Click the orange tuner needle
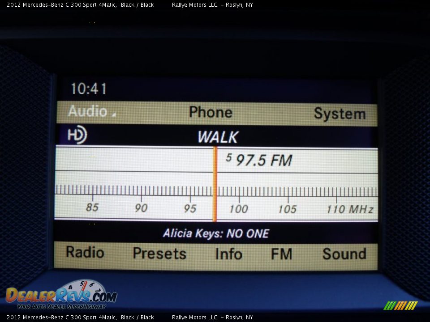The image size is (430, 322). pyautogui.click(x=215, y=183)
